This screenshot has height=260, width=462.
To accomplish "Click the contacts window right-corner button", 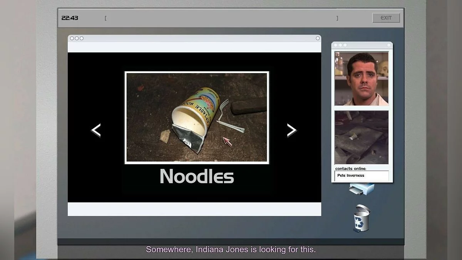I will coord(389,45).
